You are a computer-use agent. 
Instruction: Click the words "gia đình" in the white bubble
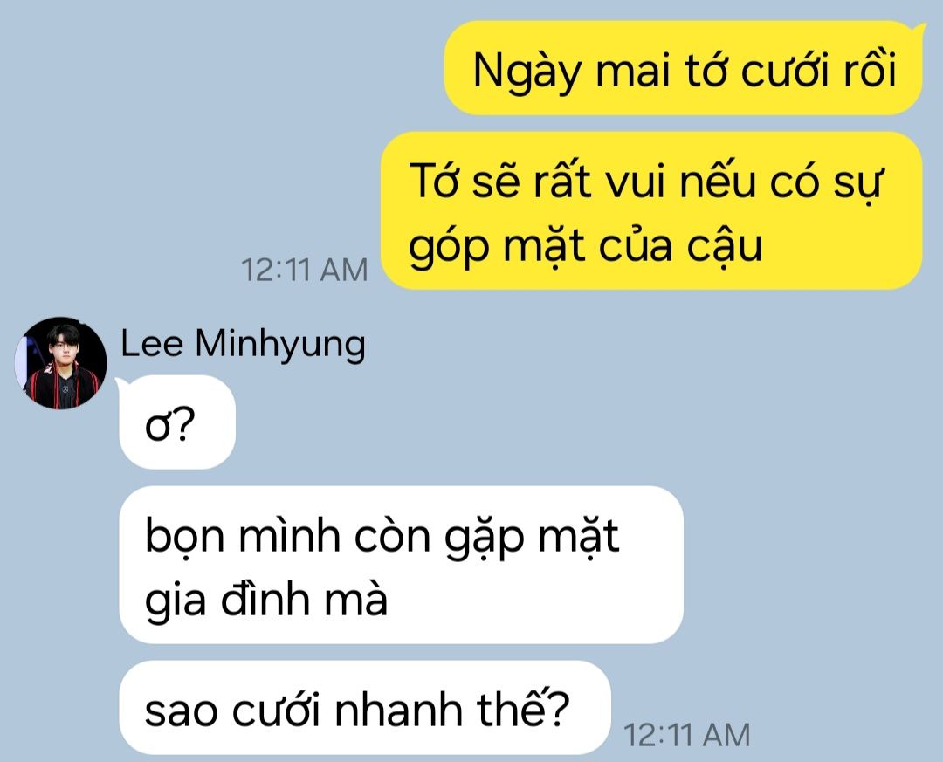click(227, 599)
